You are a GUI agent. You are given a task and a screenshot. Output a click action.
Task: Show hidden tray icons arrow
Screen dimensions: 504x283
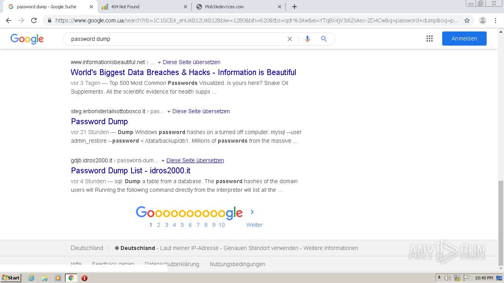coord(439,278)
